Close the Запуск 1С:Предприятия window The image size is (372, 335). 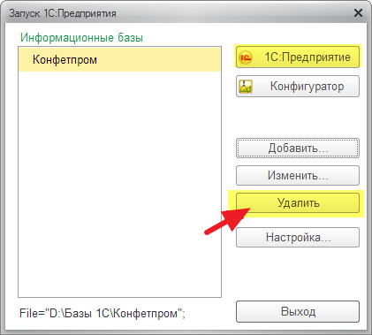pos(358,13)
